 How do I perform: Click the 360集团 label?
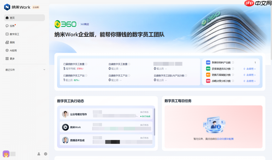click(84, 24)
